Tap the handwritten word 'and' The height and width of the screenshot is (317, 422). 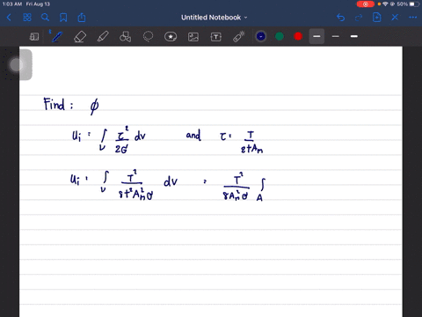pos(193,136)
